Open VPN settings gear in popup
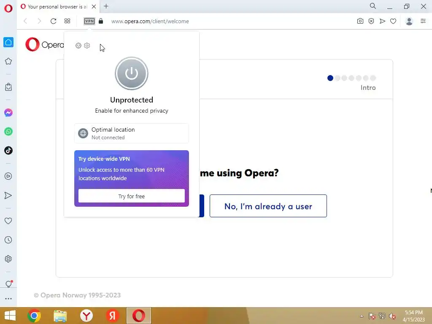This screenshot has height=324, width=432. coord(87,46)
